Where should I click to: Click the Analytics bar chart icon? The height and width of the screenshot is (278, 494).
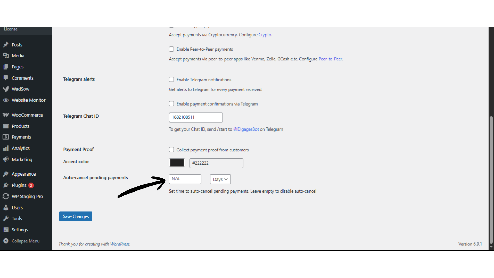pyautogui.click(x=6, y=149)
